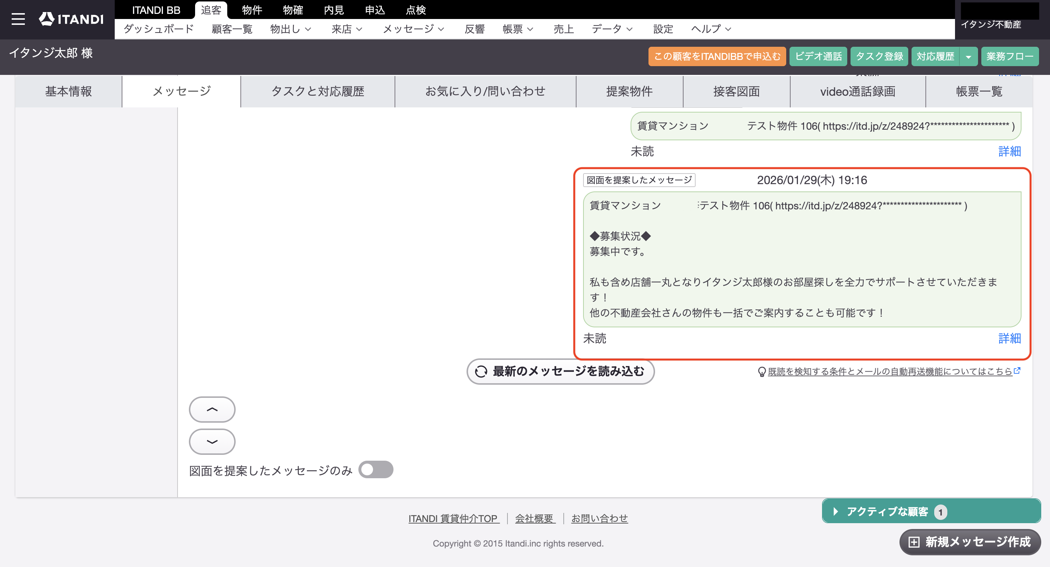Click イタンジ不動産 account name

click(991, 24)
